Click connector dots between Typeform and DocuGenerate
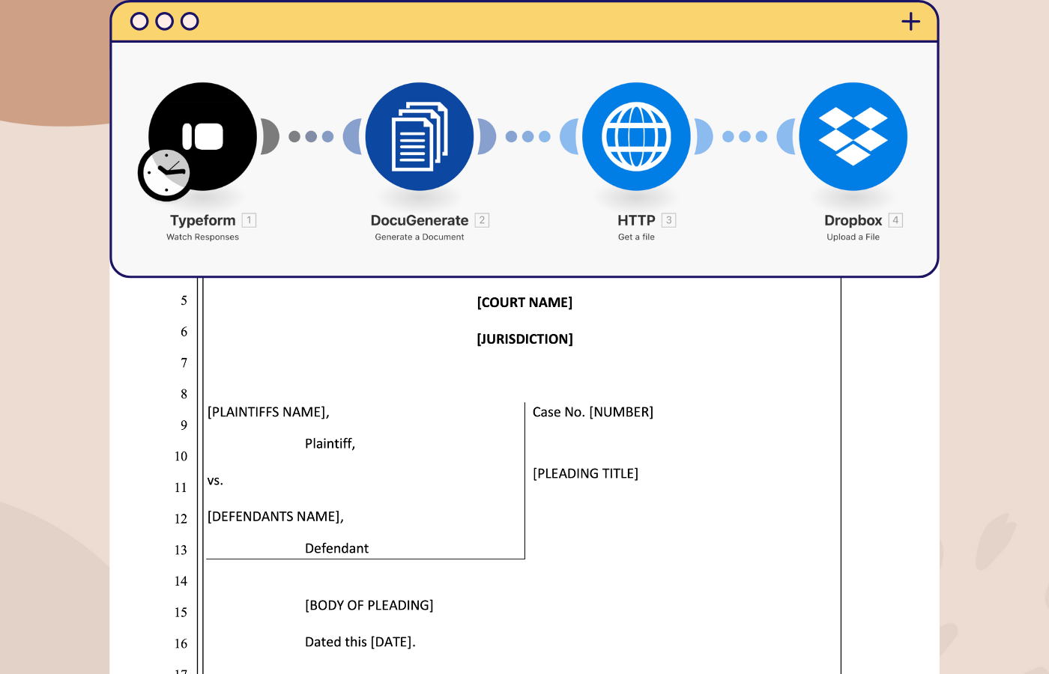This screenshot has width=1049, height=674. pos(311,136)
